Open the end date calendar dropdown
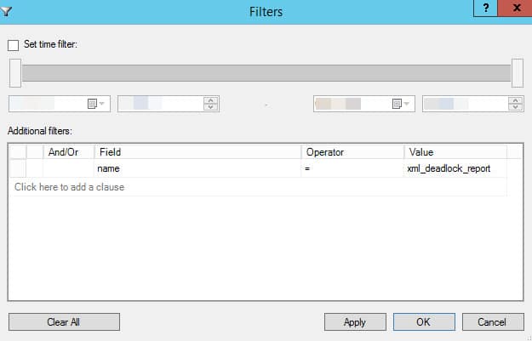532x341 pixels. pyautogui.click(x=401, y=104)
